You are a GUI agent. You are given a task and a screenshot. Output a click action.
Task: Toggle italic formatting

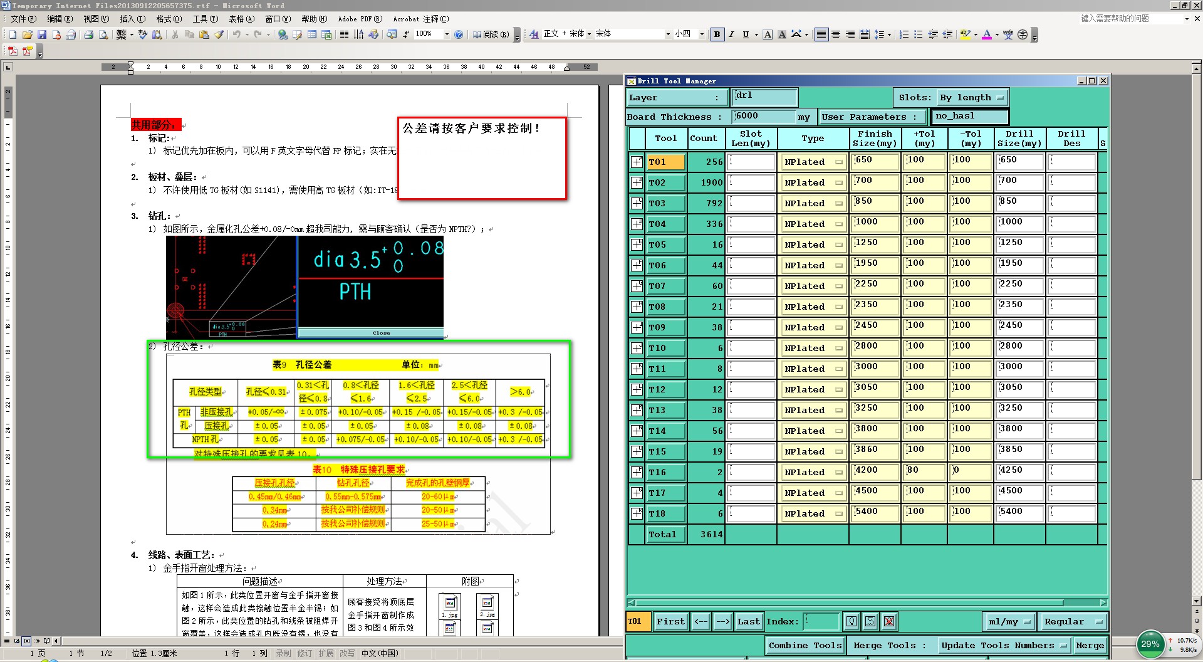point(731,34)
